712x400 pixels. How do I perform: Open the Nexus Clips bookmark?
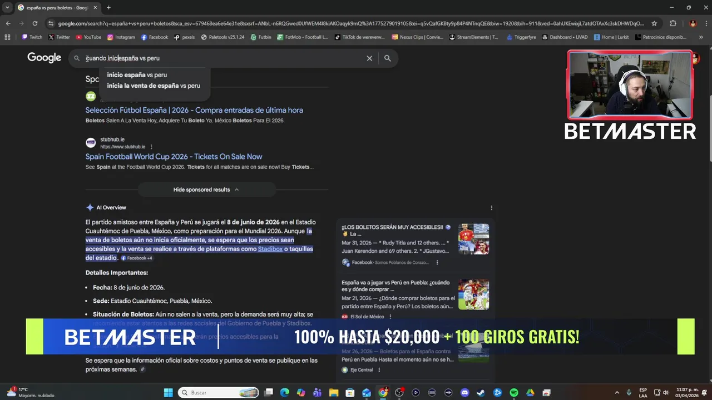pyautogui.click(x=417, y=37)
